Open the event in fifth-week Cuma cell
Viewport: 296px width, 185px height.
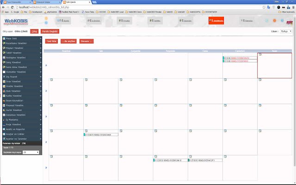[x=205, y=160]
